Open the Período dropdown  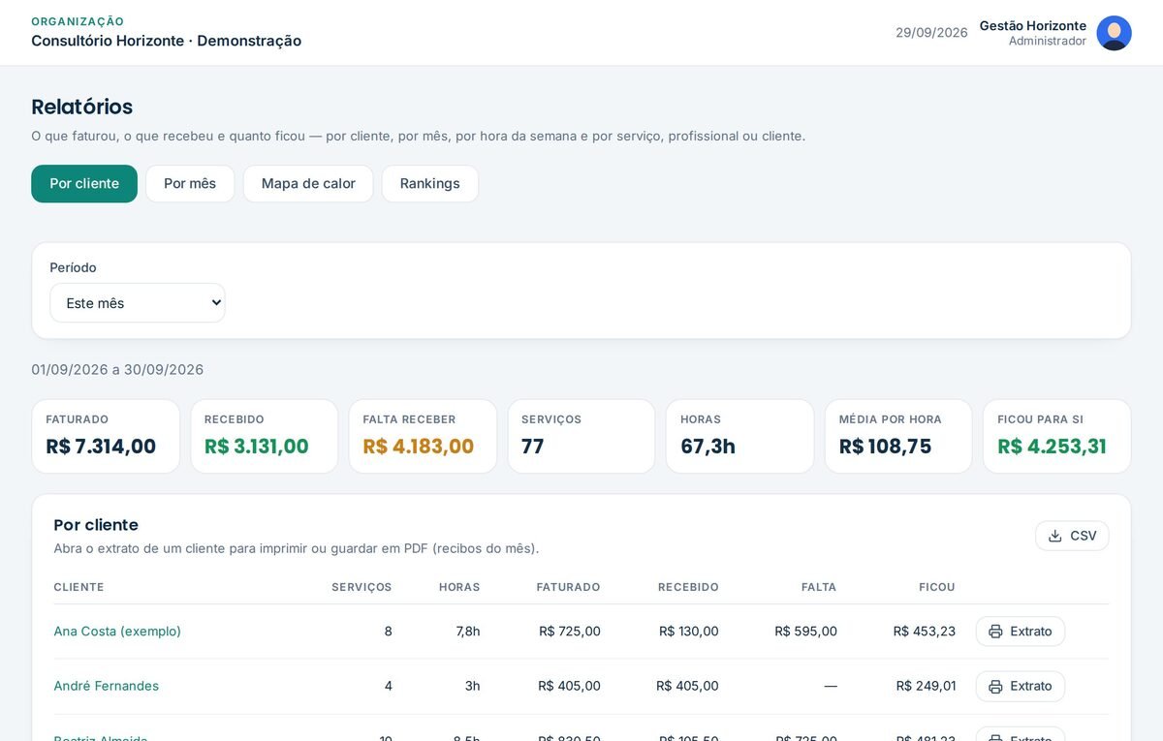[138, 303]
